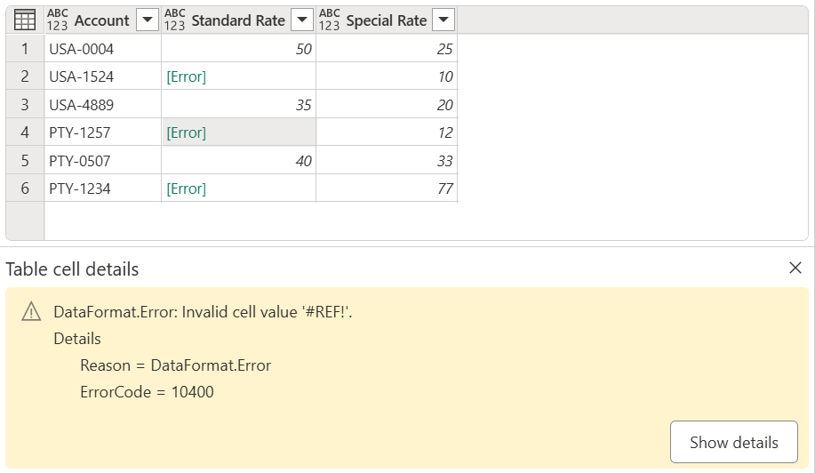Close the Table cell details pane

[x=795, y=269]
